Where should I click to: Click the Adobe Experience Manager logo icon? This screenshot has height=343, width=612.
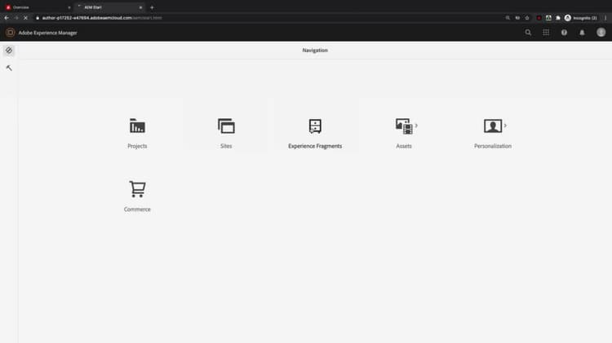(x=10, y=33)
